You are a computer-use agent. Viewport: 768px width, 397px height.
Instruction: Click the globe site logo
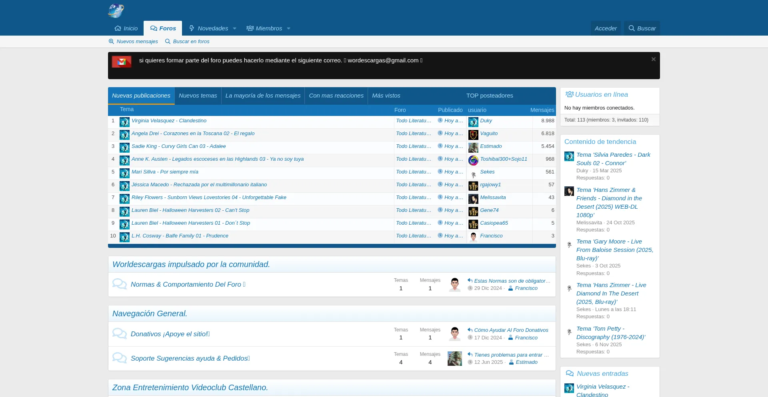point(116,11)
